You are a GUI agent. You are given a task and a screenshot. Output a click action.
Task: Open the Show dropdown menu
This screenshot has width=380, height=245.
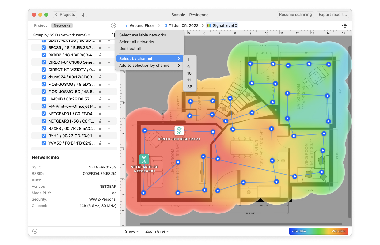pos(132,231)
